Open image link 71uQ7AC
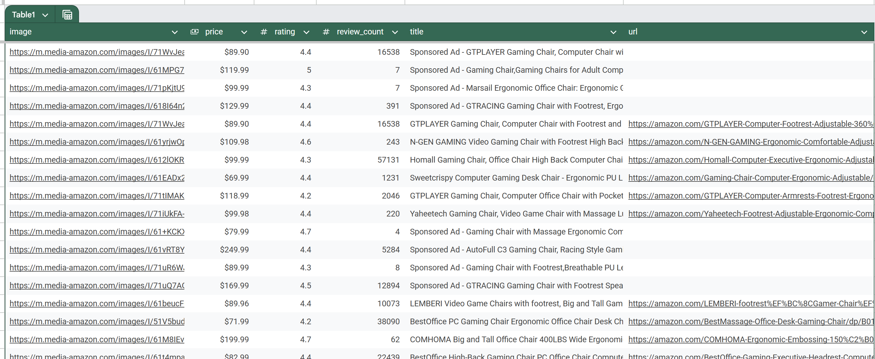This screenshot has height=359, width=875. click(x=97, y=286)
